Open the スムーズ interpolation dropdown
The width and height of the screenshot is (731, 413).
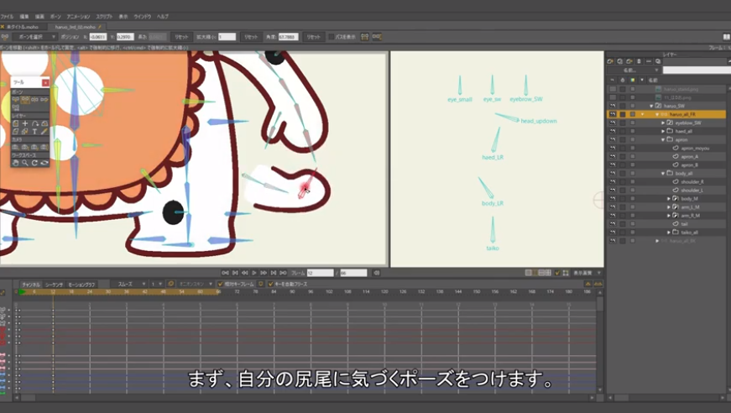(x=129, y=284)
